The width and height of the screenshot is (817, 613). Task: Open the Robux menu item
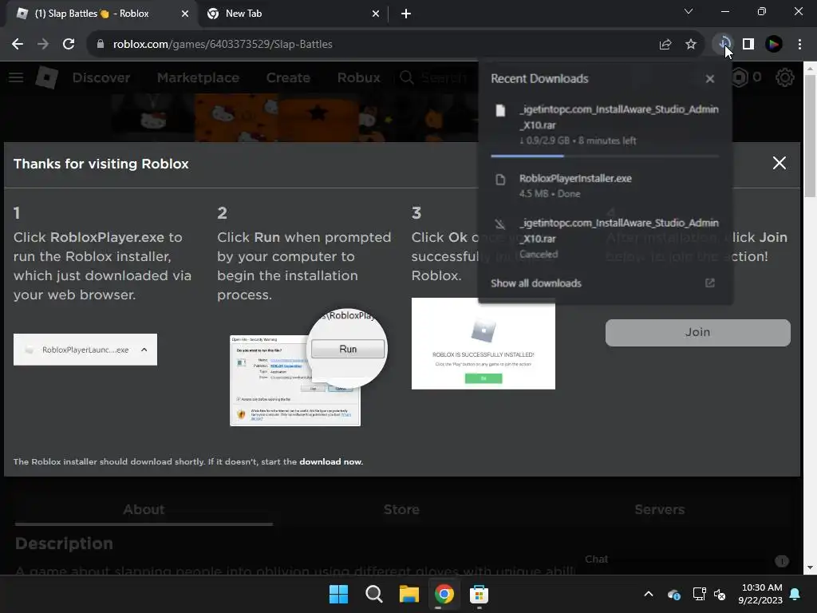358,77
